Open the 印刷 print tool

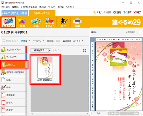[77, 22]
